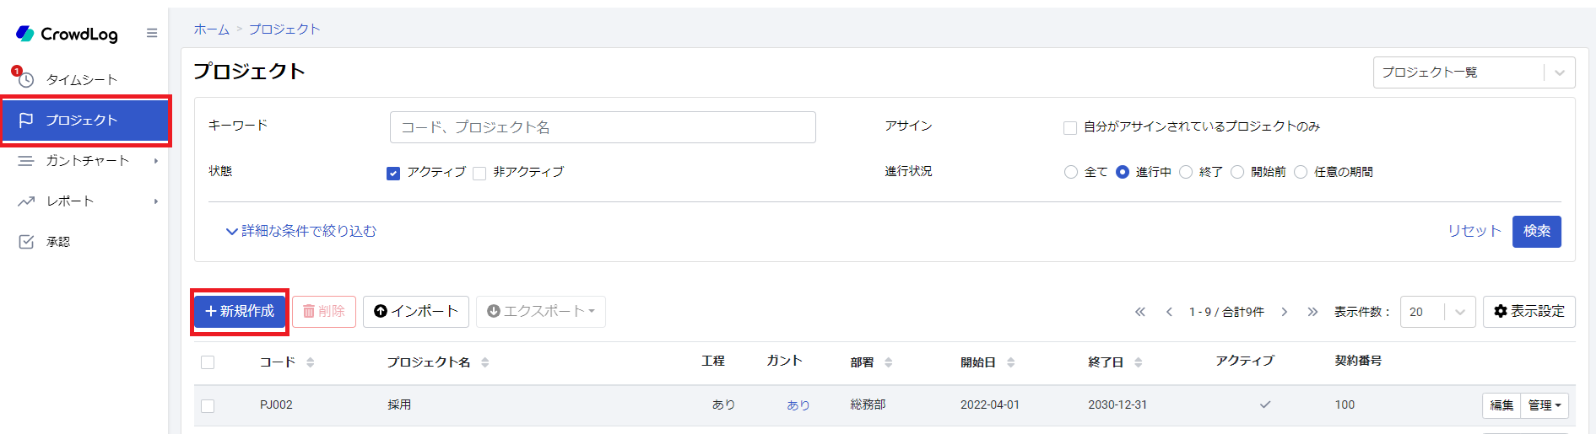Go to the first page with double-left arrows
The height and width of the screenshot is (434, 1596).
tap(1140, 312)
